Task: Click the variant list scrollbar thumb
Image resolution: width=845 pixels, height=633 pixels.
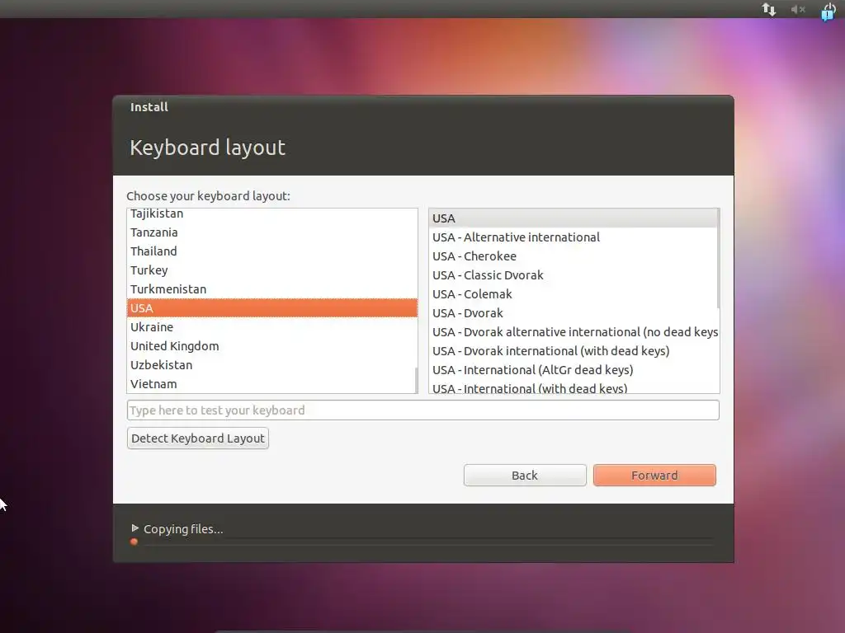Action: click(718, 258)
